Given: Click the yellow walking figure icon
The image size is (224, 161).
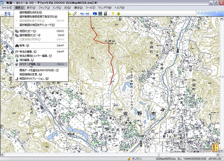Looking at the screenshot, I should 118,14.
